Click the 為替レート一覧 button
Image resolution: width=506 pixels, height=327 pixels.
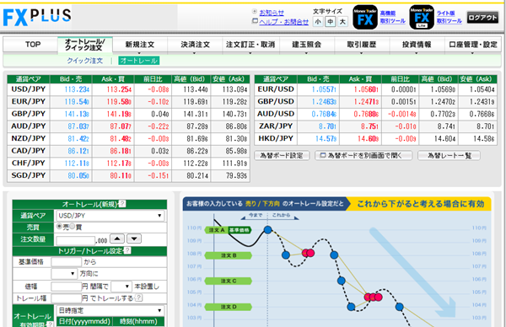coord(449,155)
